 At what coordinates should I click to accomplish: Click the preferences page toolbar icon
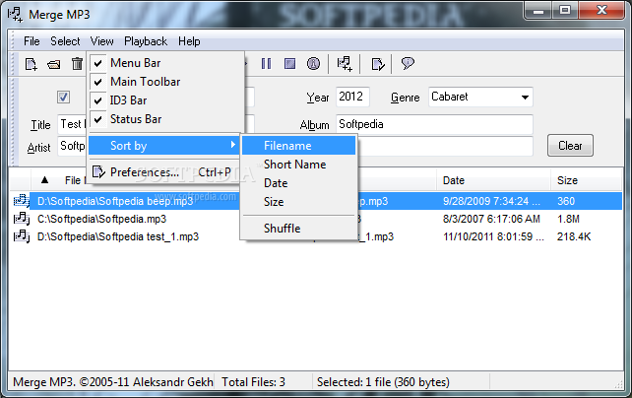coord(378,64)
